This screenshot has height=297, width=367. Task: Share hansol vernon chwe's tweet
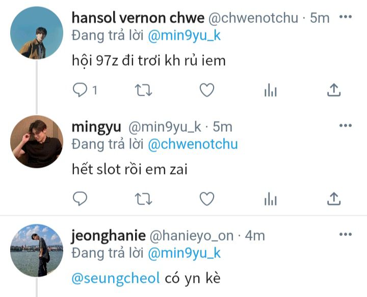334,90
